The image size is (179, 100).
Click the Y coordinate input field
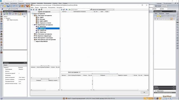(157, 9)
